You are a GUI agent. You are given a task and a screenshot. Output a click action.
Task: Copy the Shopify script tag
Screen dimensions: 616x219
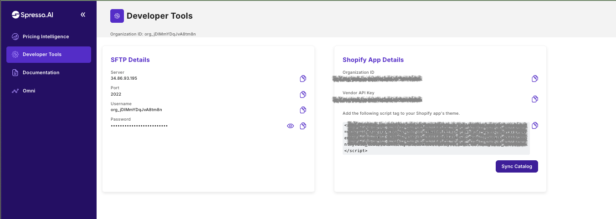coord(535,125)
